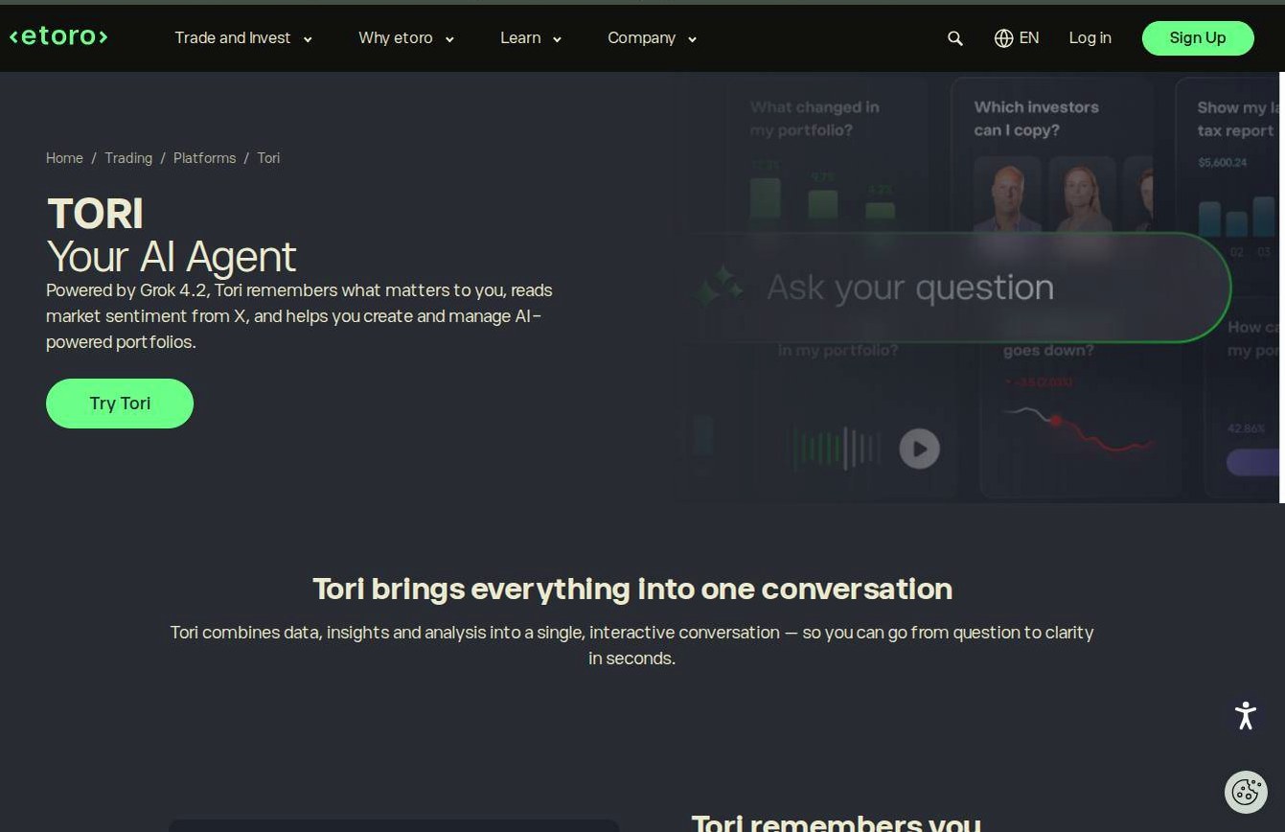Expand the Company menu chevron
This screenshot has width=1285, height=832.
[x=692, y=39]
